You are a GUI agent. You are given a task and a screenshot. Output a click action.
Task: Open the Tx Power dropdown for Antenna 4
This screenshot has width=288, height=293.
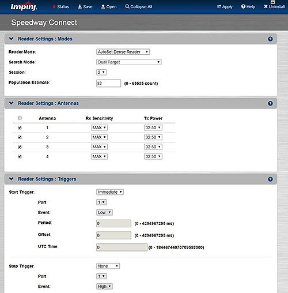click(x=153, y=156)
